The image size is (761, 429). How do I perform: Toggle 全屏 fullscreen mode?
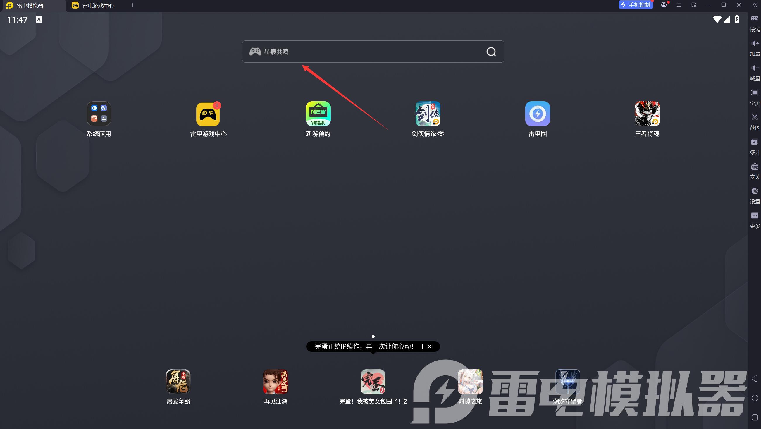[755, 92]
